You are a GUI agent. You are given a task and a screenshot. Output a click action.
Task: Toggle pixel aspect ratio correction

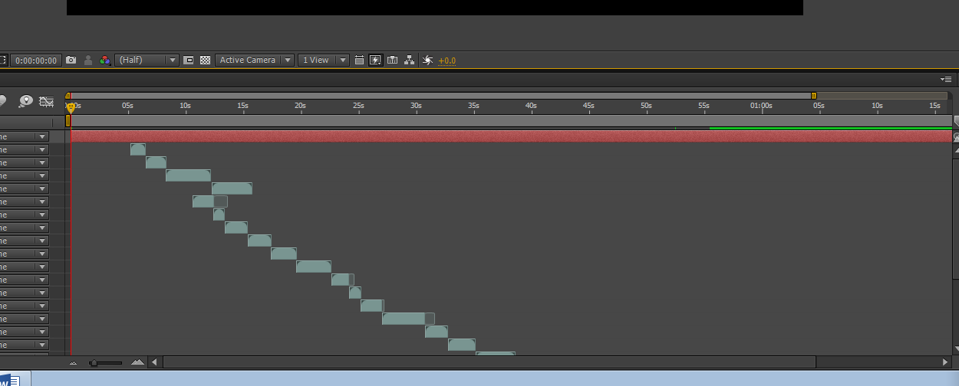(x=359, y=60)
